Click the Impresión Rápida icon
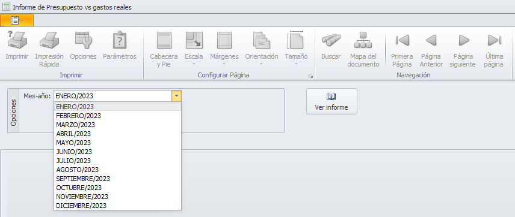The height and width of the screenshot is (217, 515). coord(49,40)
